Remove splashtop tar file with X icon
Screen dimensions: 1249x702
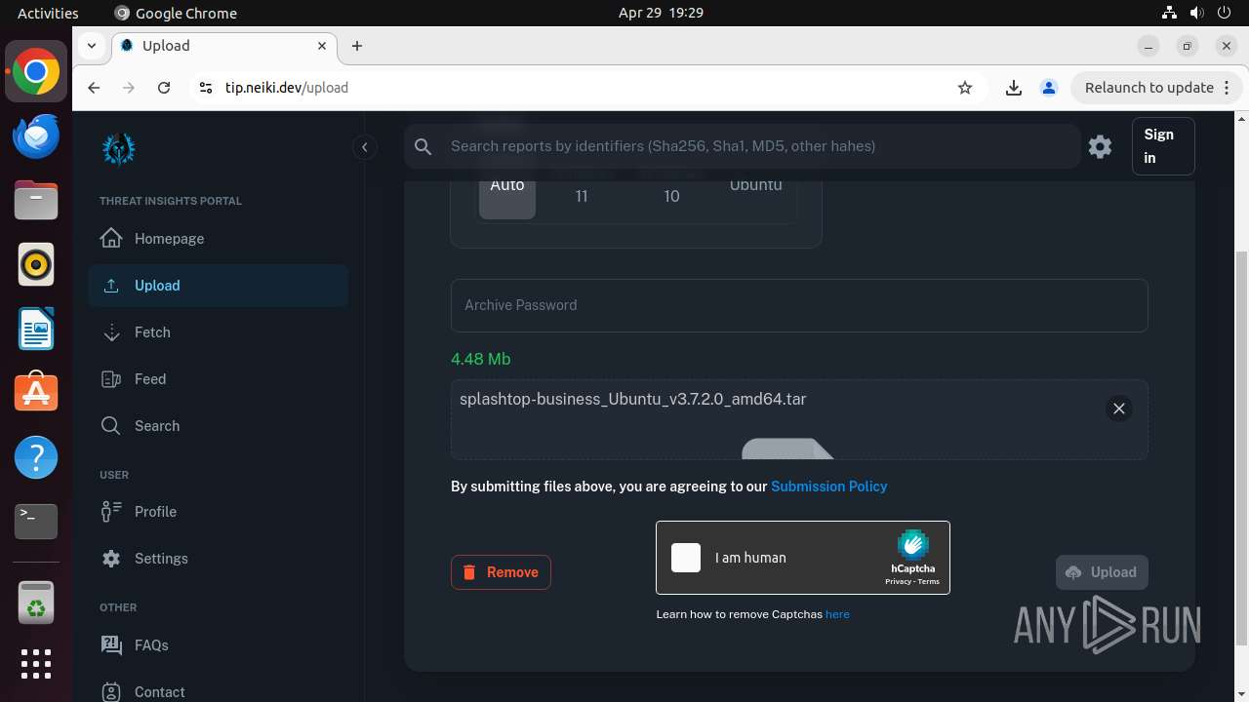1119,409
